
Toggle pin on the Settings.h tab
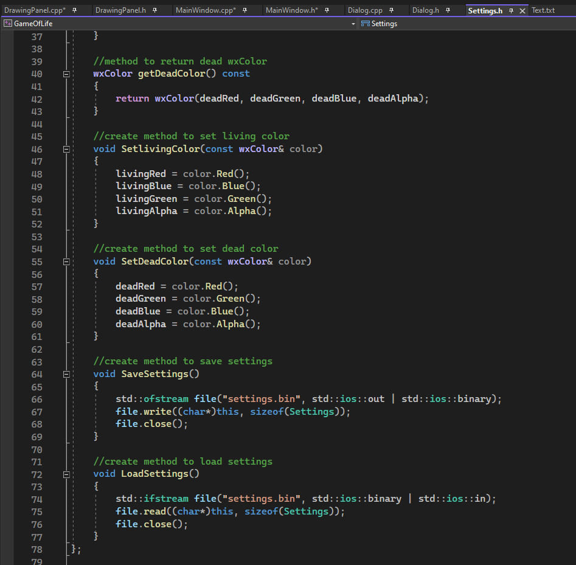coord(511,11)
